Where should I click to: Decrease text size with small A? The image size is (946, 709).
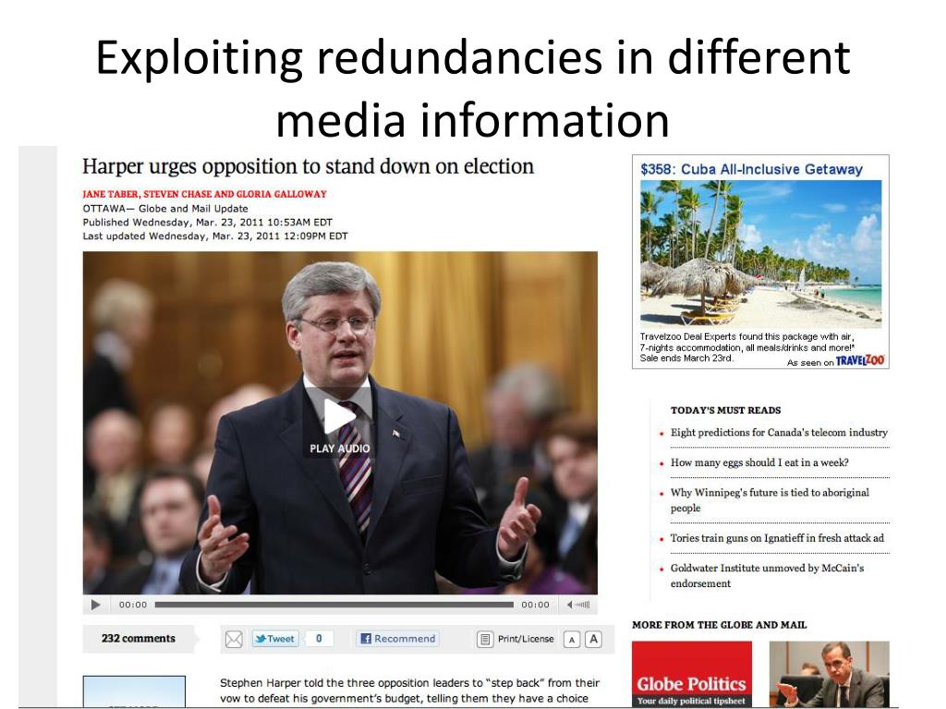click(572, 640)
